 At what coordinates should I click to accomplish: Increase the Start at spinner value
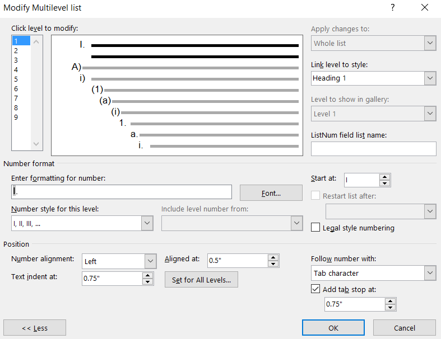(x=384, y=177)
